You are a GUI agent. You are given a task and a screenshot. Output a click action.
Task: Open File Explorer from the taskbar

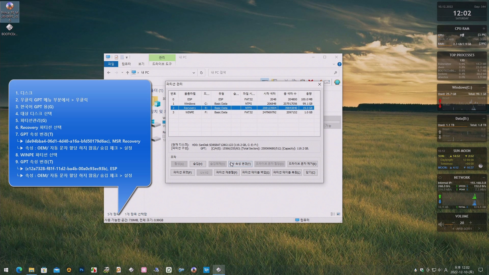click(x=31, y=270)
